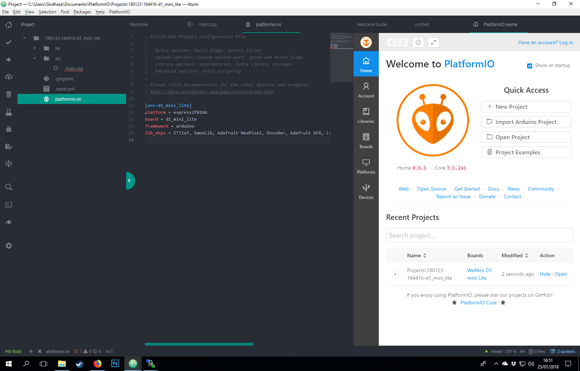Collapse the src folder in project tree
The width and height of the screenshot is (580, 371).
(34, 58)
